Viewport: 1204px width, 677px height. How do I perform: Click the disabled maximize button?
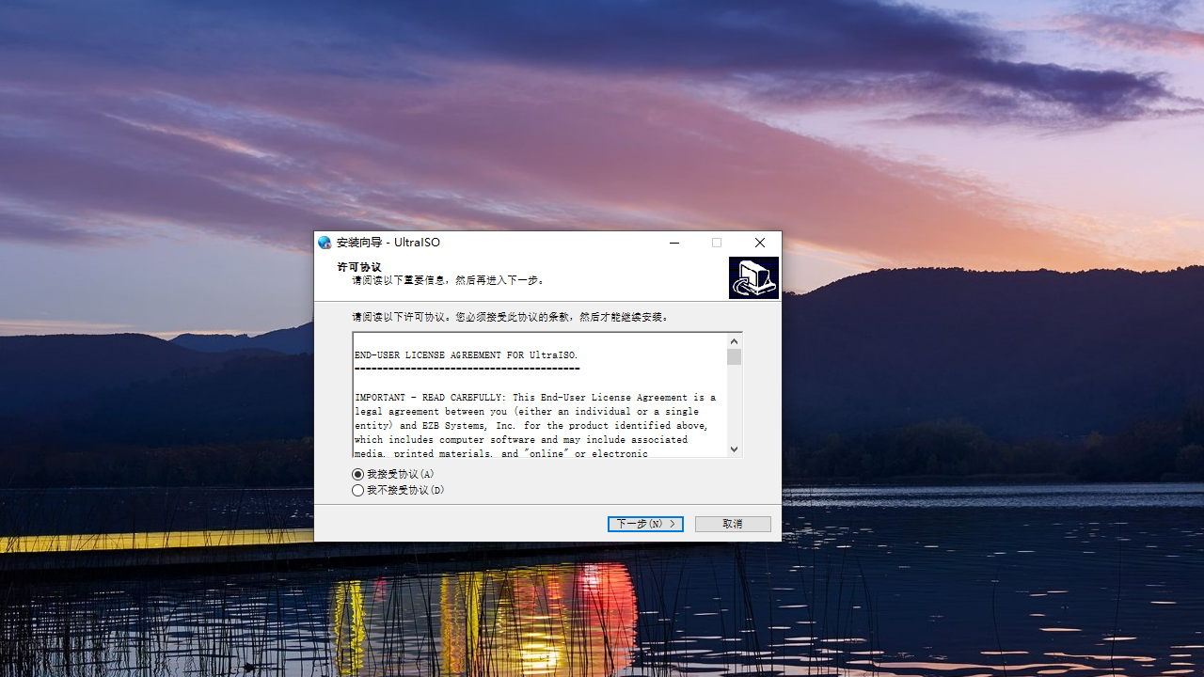click(716, 243)
